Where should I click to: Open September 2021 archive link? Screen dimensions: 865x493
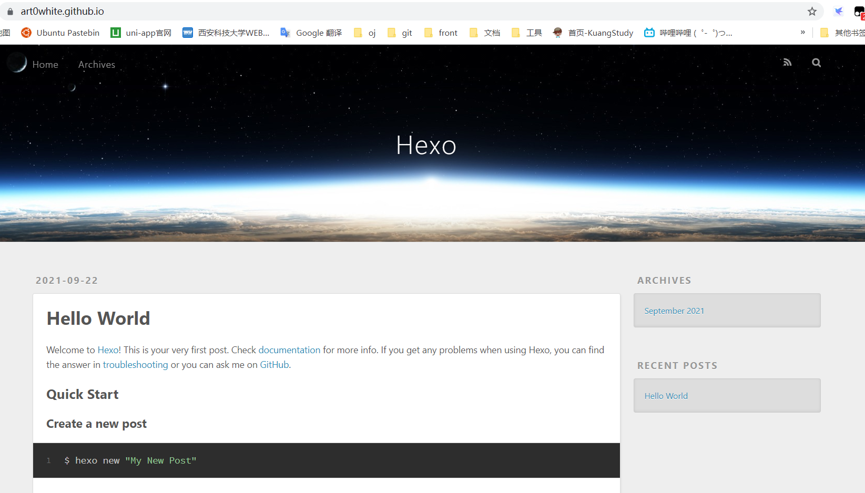[x=674, y=311]
